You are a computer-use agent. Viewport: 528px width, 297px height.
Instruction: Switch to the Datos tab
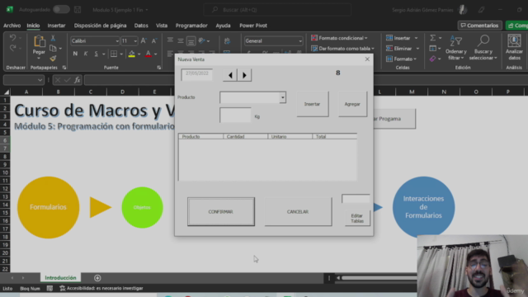tap(141, 26)
